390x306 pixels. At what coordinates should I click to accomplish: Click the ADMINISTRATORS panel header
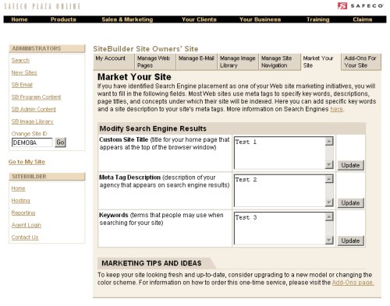(x=47, y=48)
